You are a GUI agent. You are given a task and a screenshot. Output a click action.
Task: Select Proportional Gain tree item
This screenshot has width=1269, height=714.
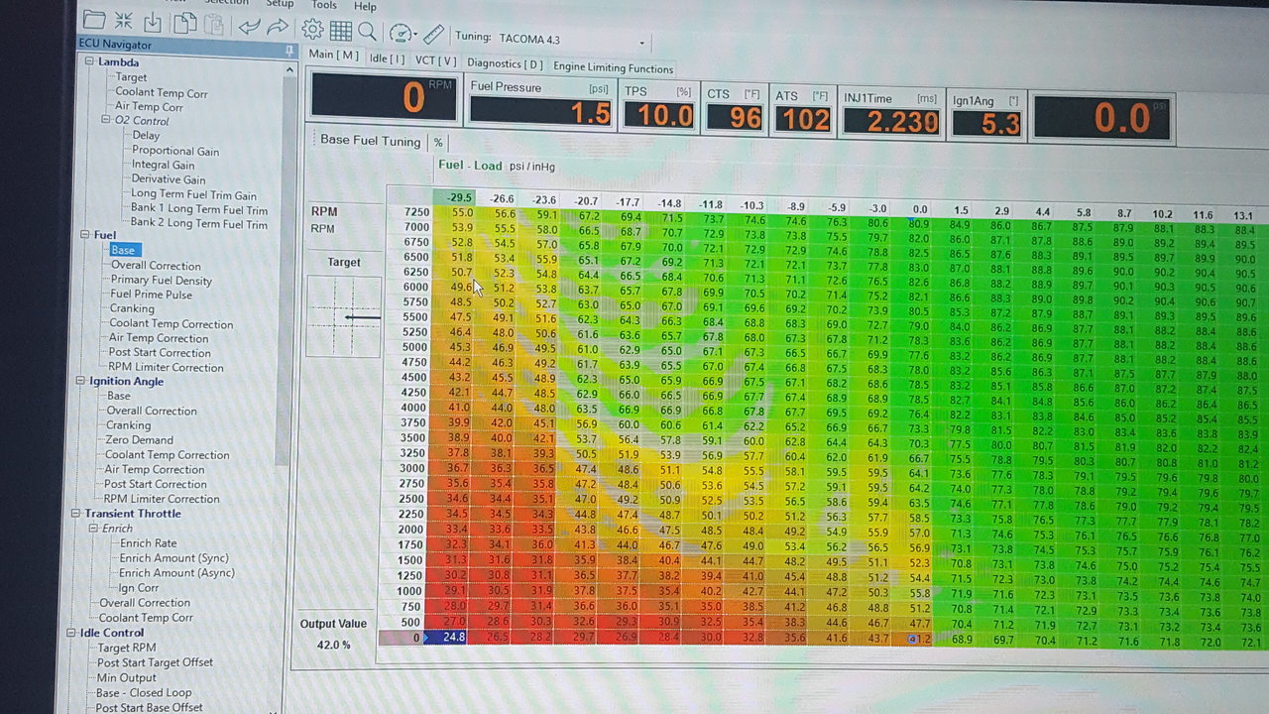[x=175, y=151]
